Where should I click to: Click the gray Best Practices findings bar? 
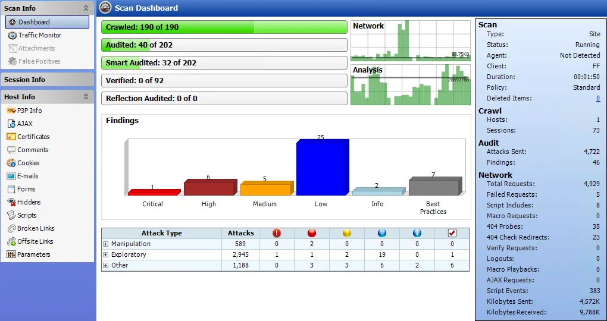click(435, 186)
